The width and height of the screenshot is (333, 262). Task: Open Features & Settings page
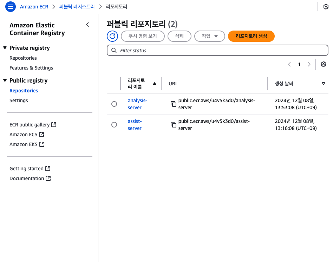[31, 68]
